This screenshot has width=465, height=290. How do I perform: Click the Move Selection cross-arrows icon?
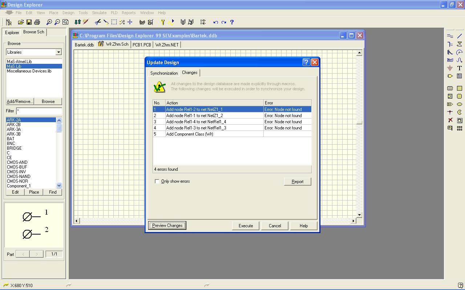coord(130,22)
